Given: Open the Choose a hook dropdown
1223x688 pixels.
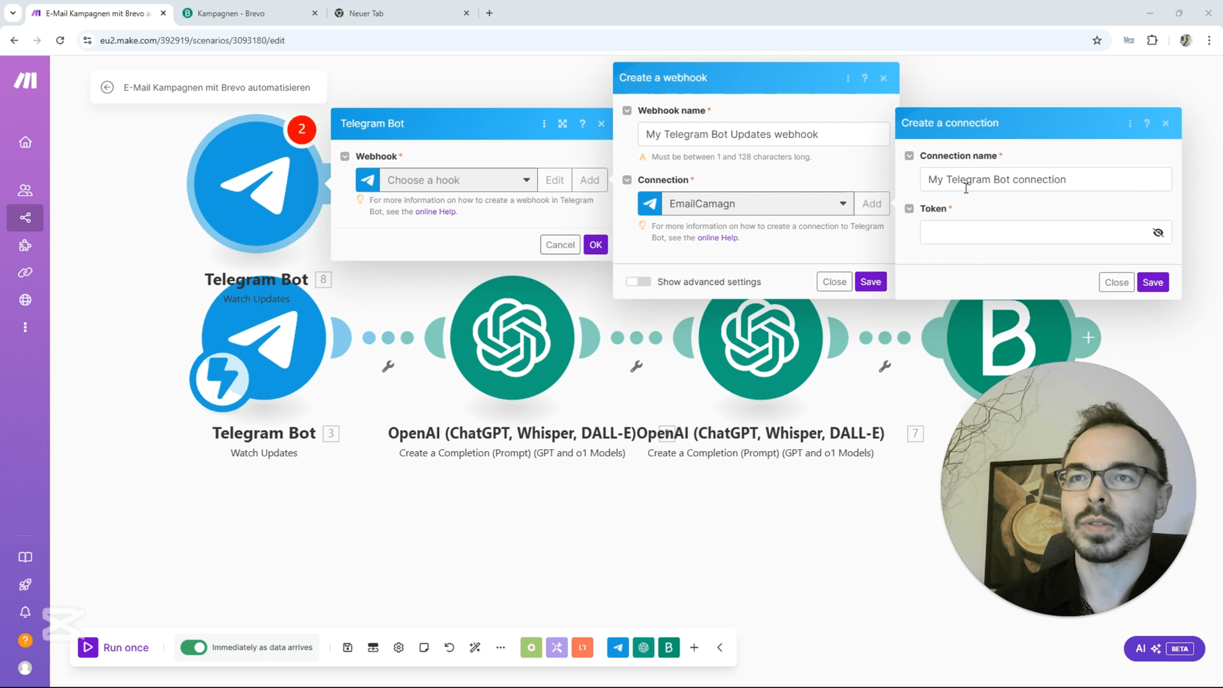Looking at the screenshot, I should (x=459, y=180).
